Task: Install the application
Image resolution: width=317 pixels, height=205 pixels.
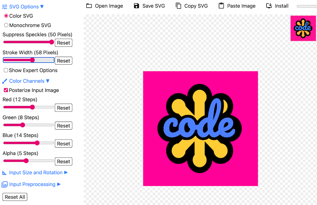Action: point(277,6)
